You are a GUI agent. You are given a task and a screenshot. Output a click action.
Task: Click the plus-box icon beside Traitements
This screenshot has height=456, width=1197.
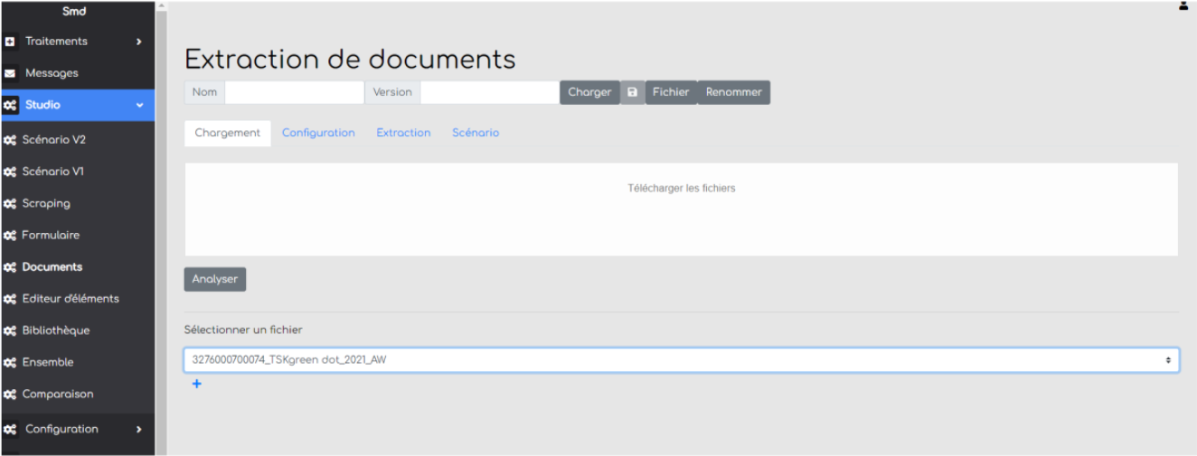click(11, 42)
